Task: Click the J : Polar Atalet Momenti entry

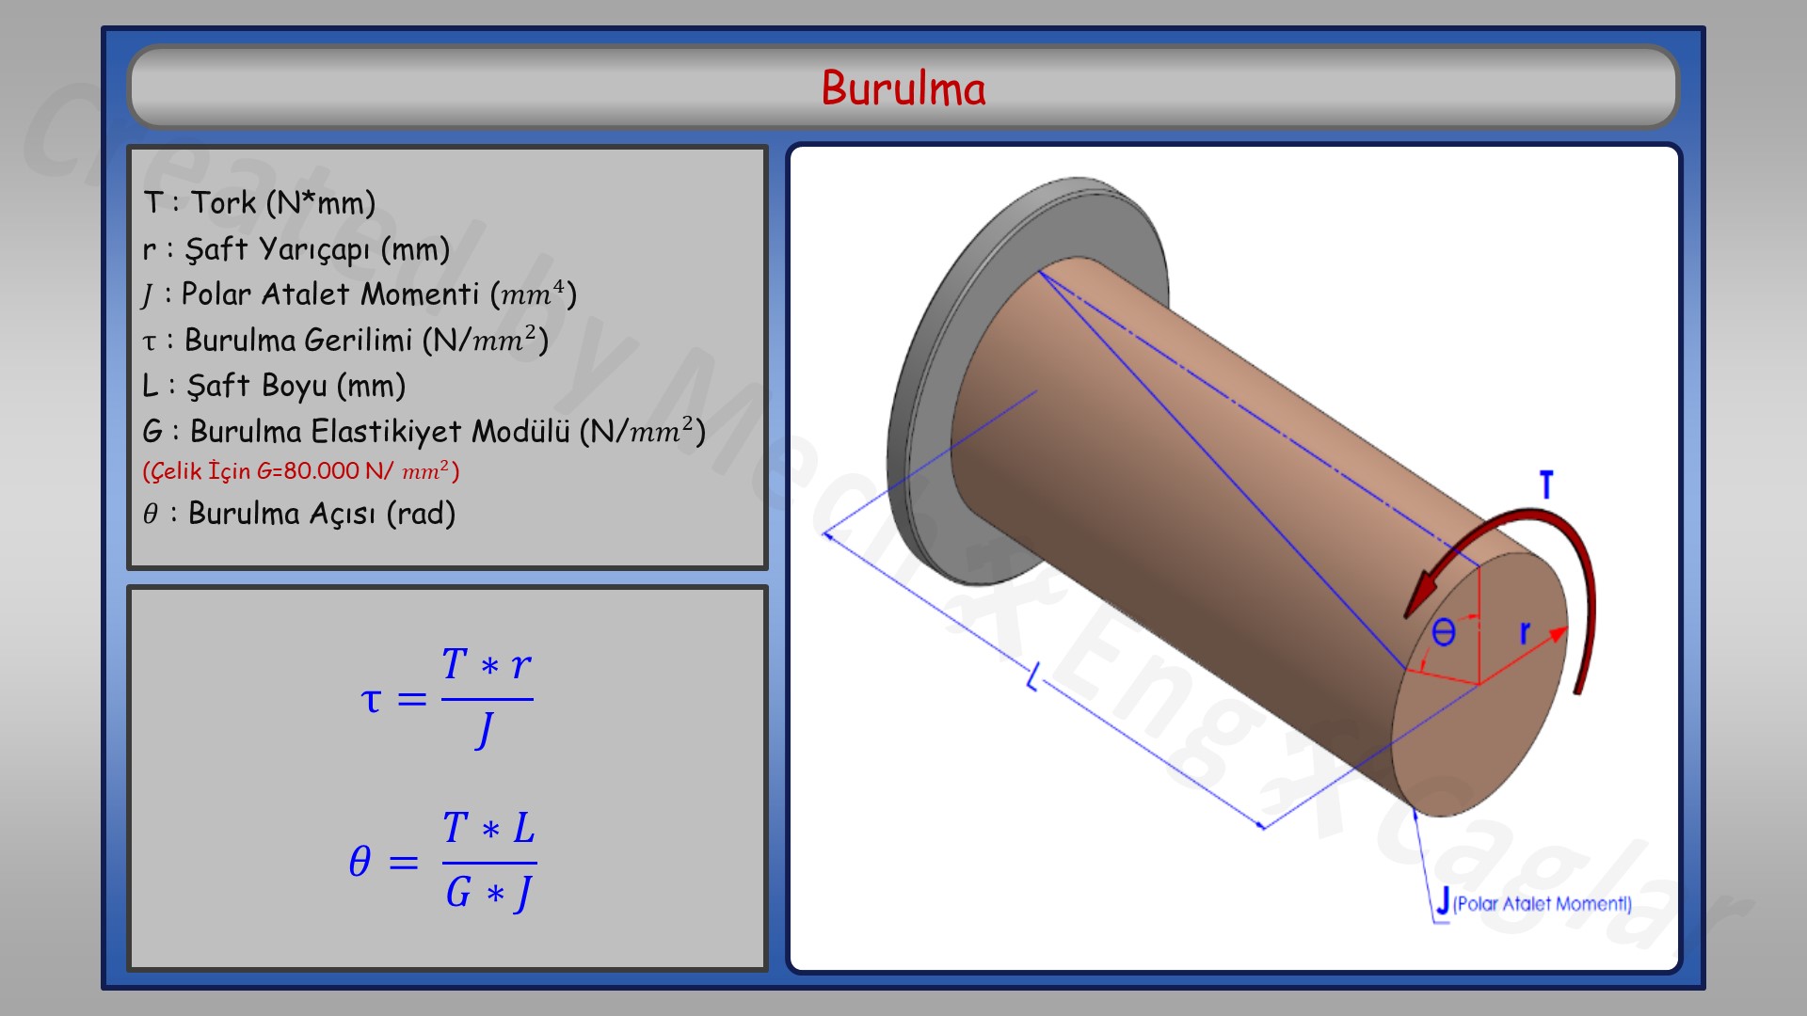Action: [x=360, y=294]
